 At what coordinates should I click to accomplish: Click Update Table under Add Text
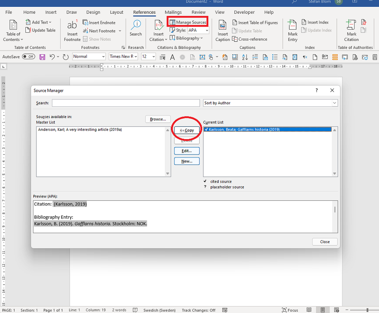(x=40, y=30)
